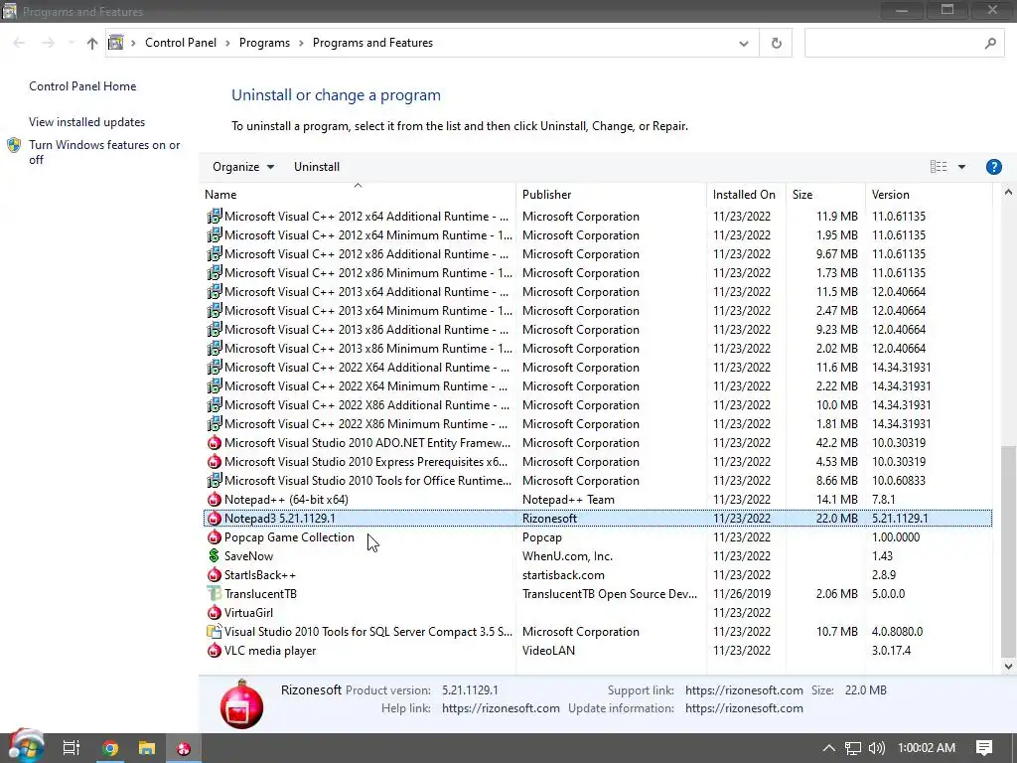Open the rizonesoft.com Help link
Viewport: 1017px width, 763px height.
coord(501,708)
